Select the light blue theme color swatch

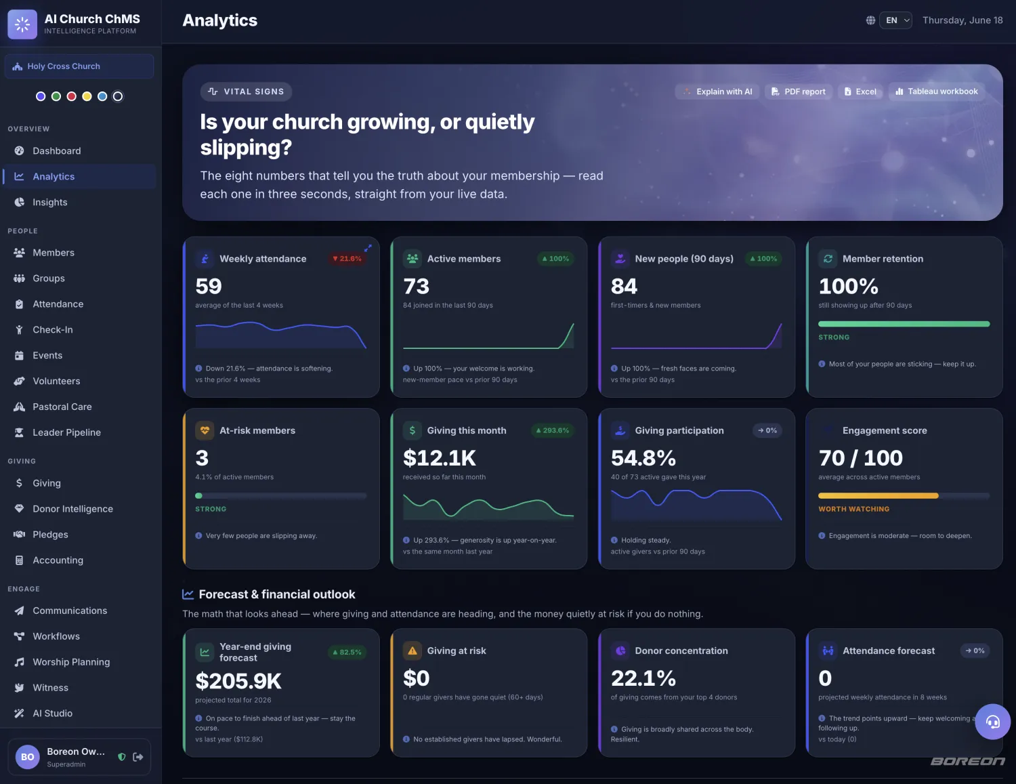(x=102, y=96)
